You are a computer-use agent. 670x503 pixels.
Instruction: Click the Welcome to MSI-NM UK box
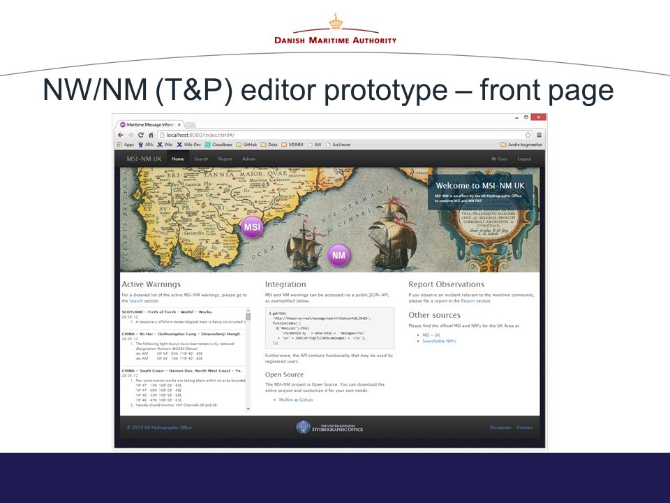point(480,192)
